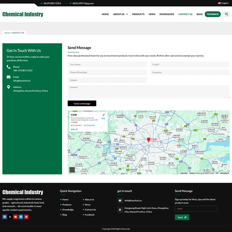This screenshot has height=232, width=232.
Task: Click the green newsletter Send button
Action: point(182,217)
